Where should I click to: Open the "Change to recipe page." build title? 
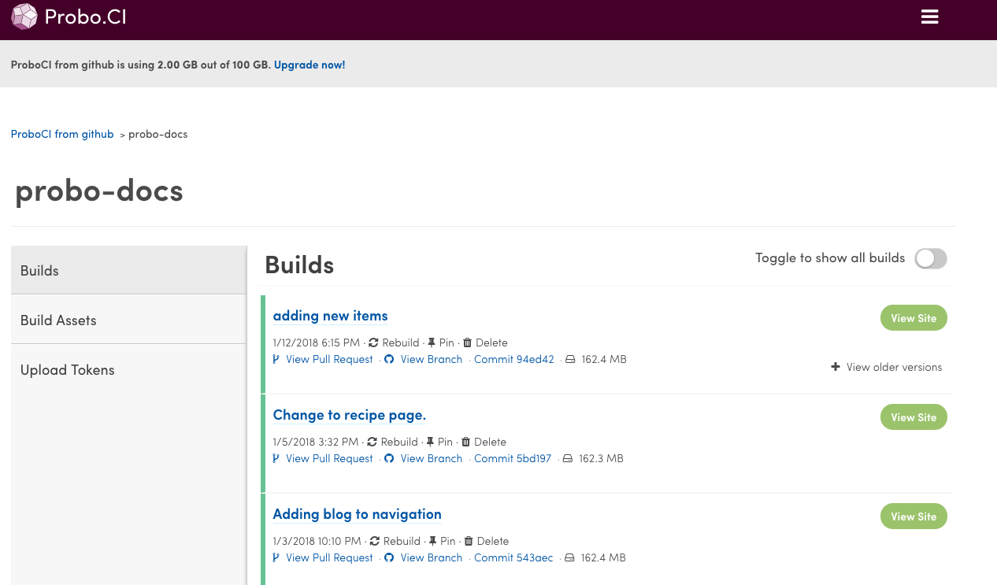pyautogui.click(x=350, y=415)
